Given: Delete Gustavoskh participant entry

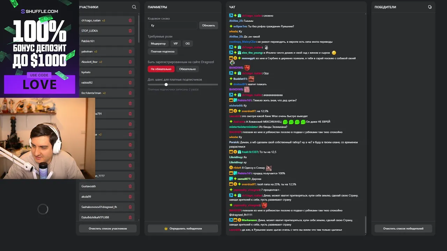Looking at the screenshot, I should [130, 186].
